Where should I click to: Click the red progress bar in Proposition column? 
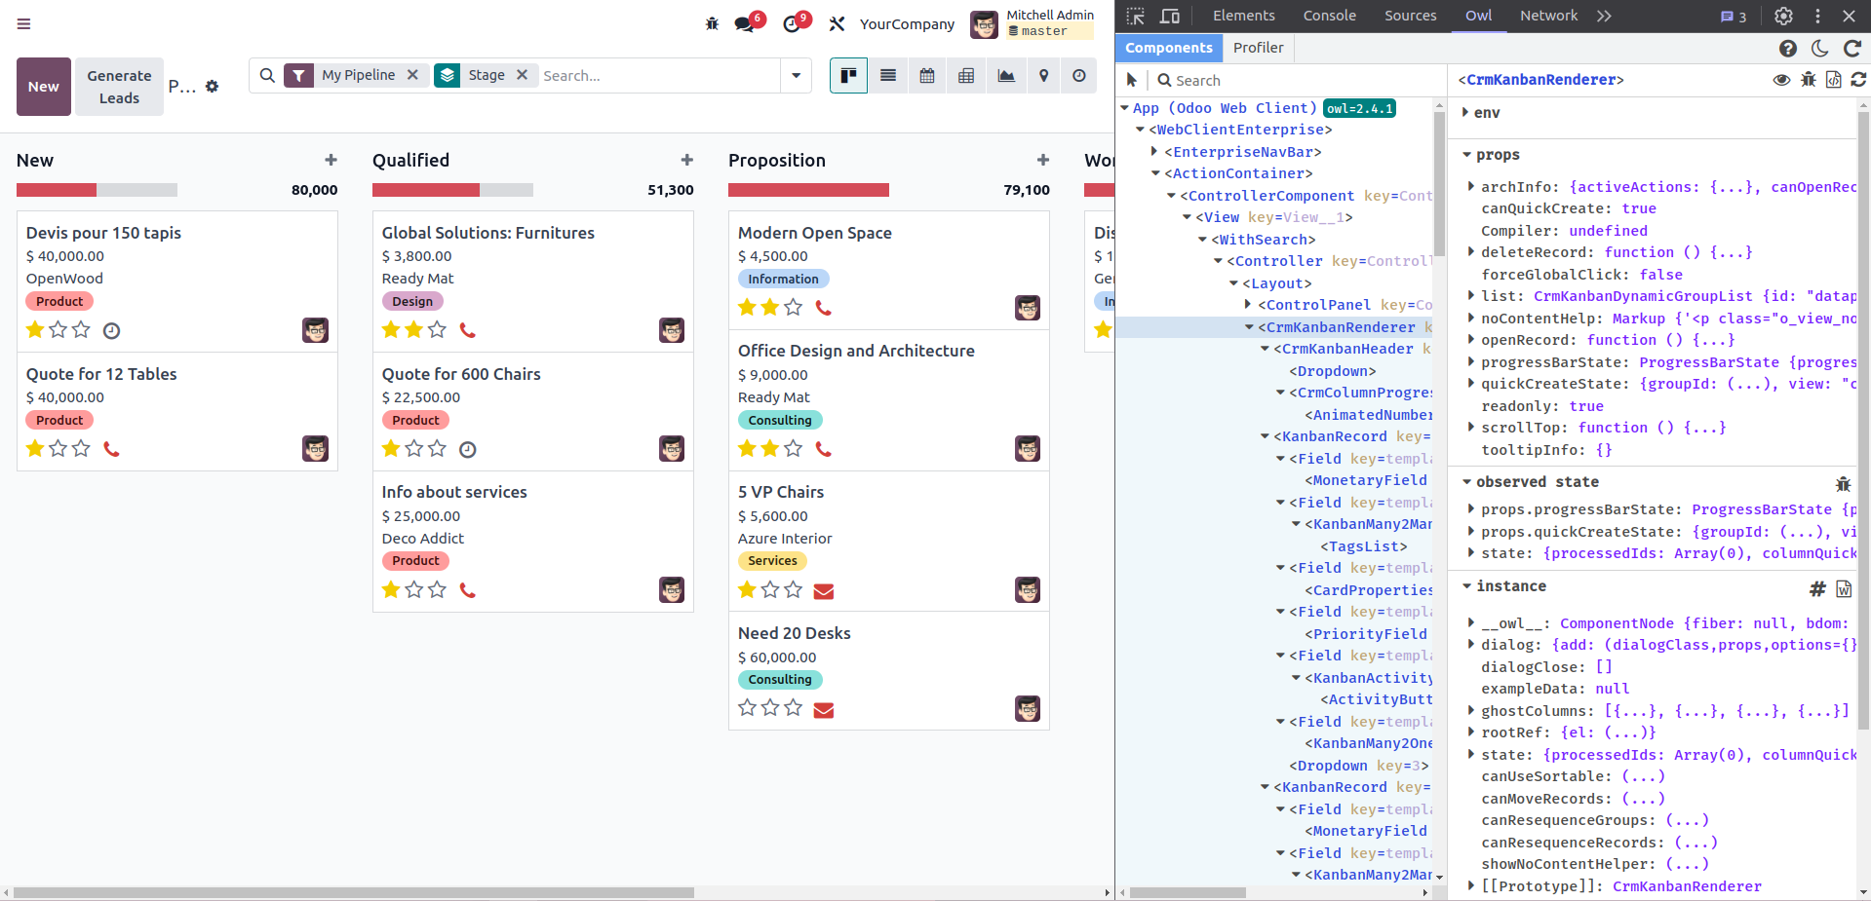click(x=808, y=190)
